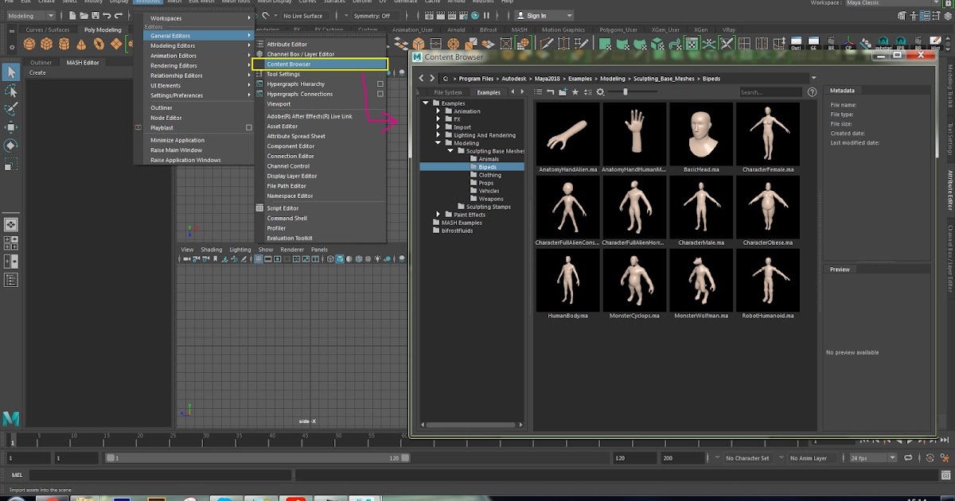Select the arrow Select tool
This screenshot has width=955, height=501.
[x=11, y=72]
